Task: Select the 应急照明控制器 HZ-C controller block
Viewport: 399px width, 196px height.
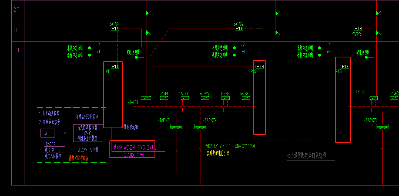Action: 88,133
